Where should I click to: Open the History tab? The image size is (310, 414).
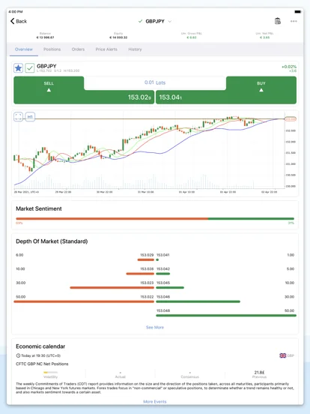coord(135,49)
